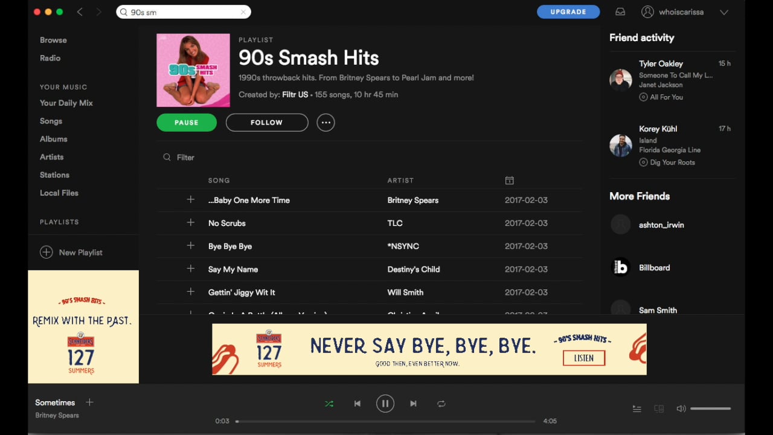
Task: Adjust the volume slider
Action: pos(710,408)
